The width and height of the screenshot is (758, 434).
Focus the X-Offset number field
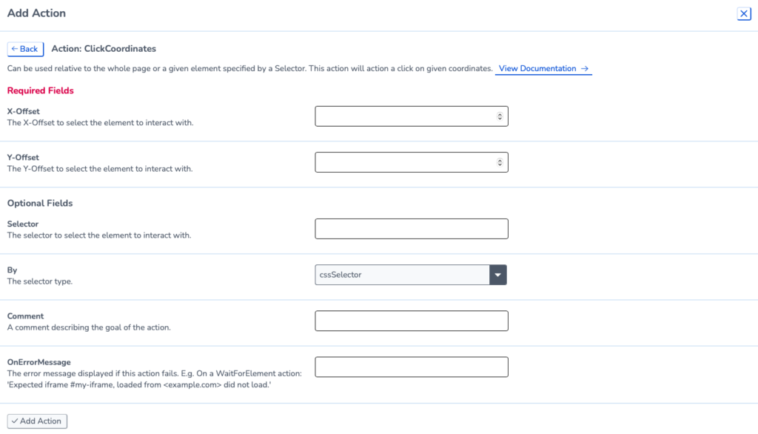pos(412,116)
